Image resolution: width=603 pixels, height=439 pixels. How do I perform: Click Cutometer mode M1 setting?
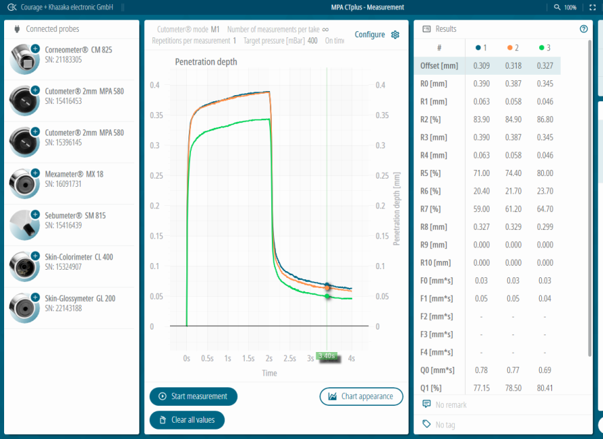tap(188, 30)
